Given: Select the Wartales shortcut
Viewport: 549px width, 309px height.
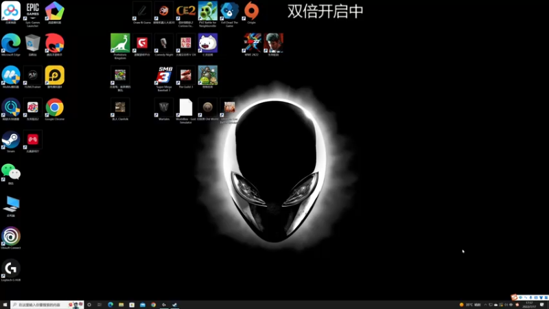Looking at the screenshot, I should (164, 109).
